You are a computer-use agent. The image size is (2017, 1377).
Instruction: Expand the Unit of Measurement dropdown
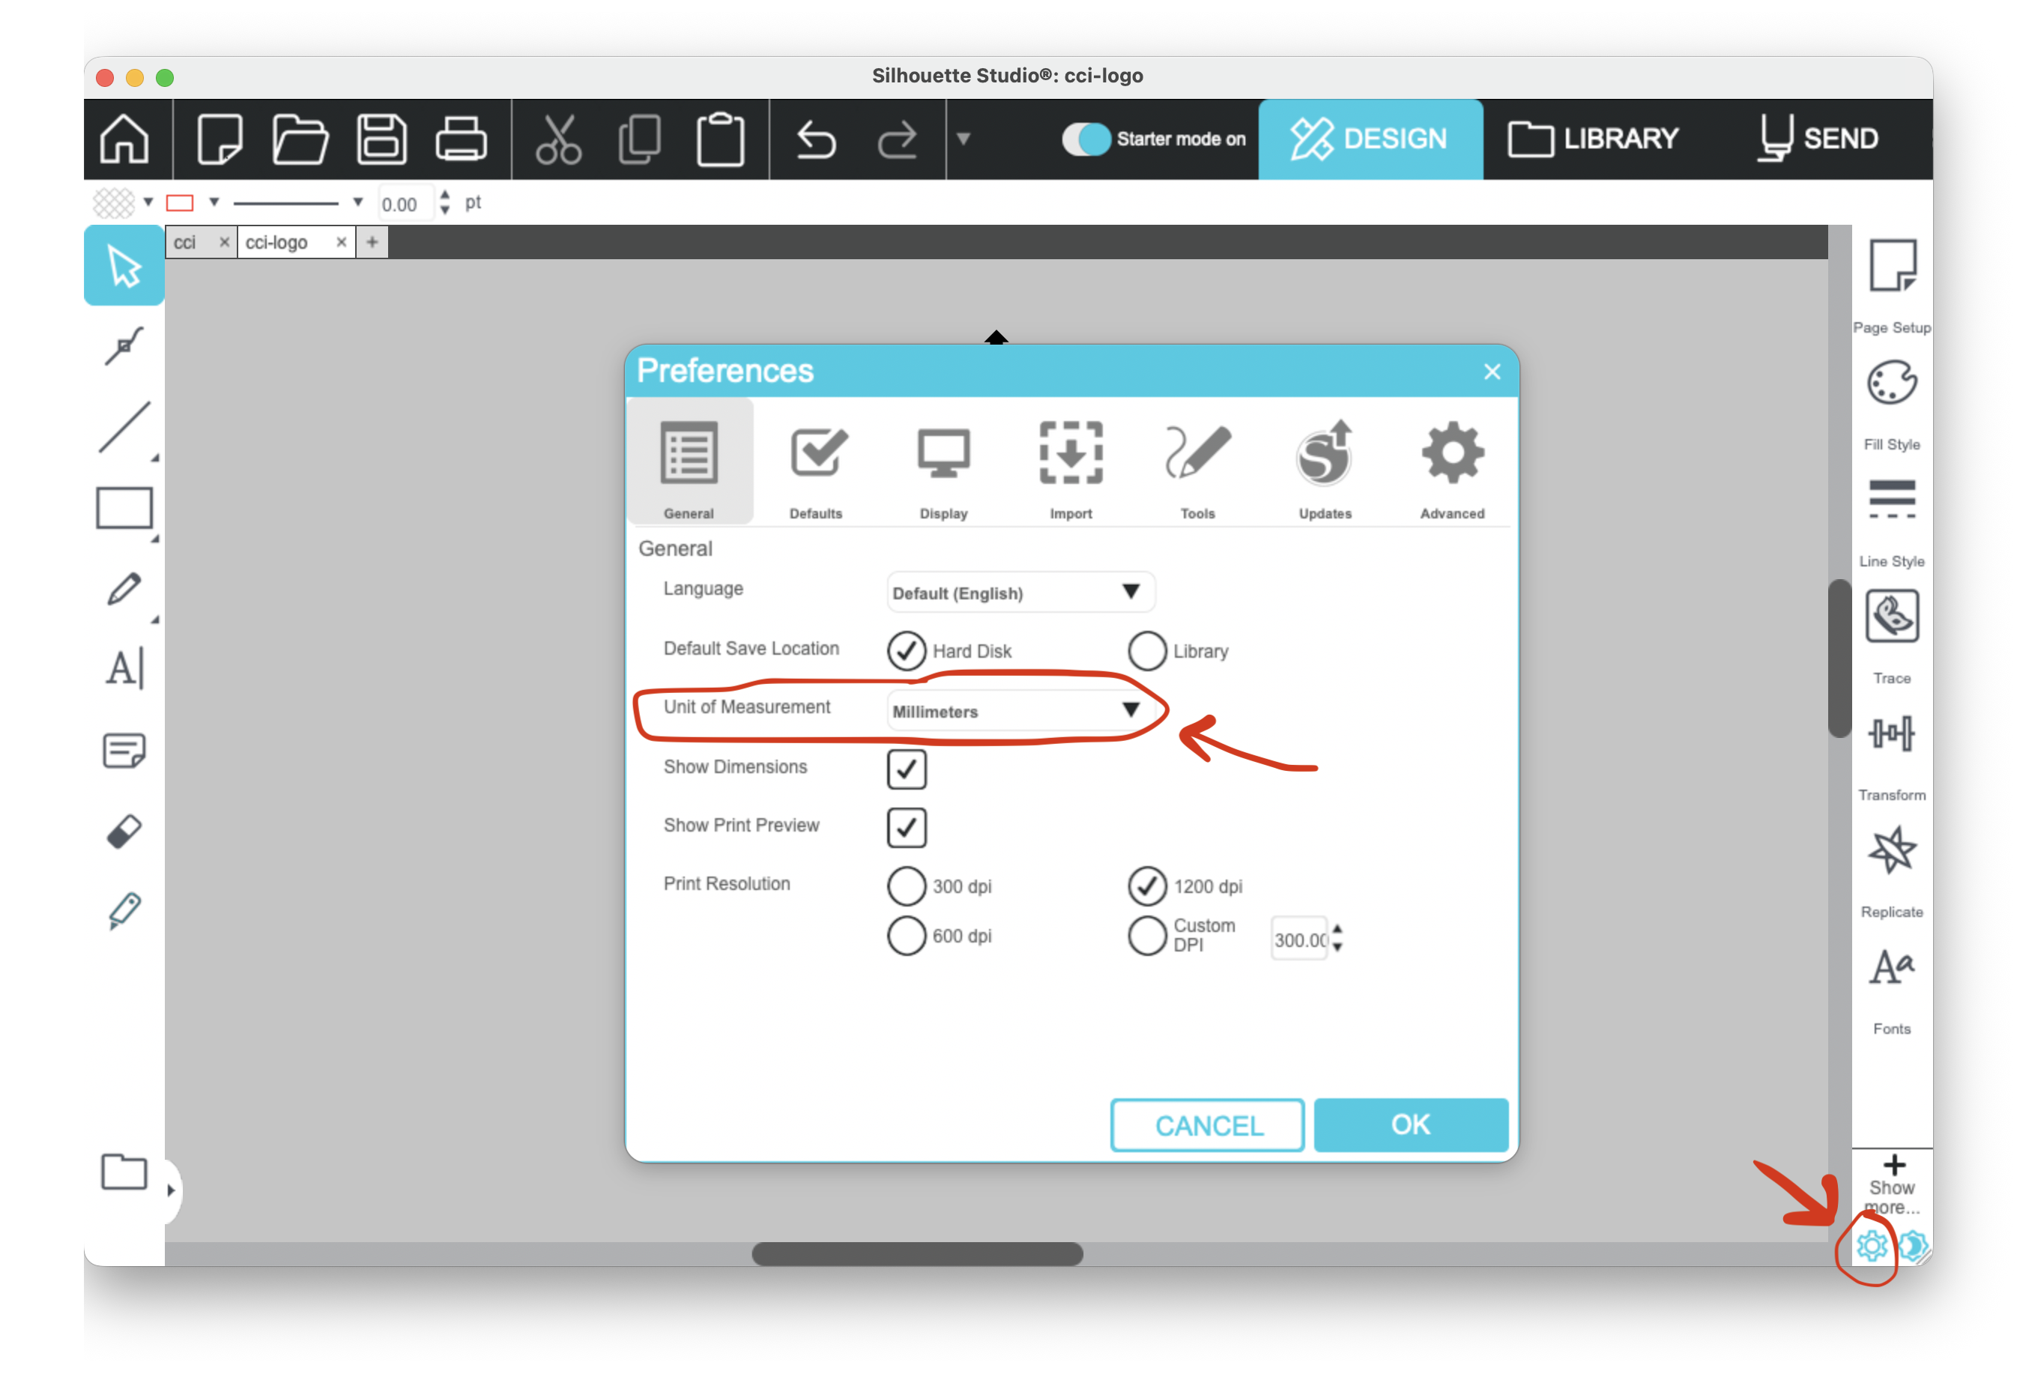[x=1020, y=711]
